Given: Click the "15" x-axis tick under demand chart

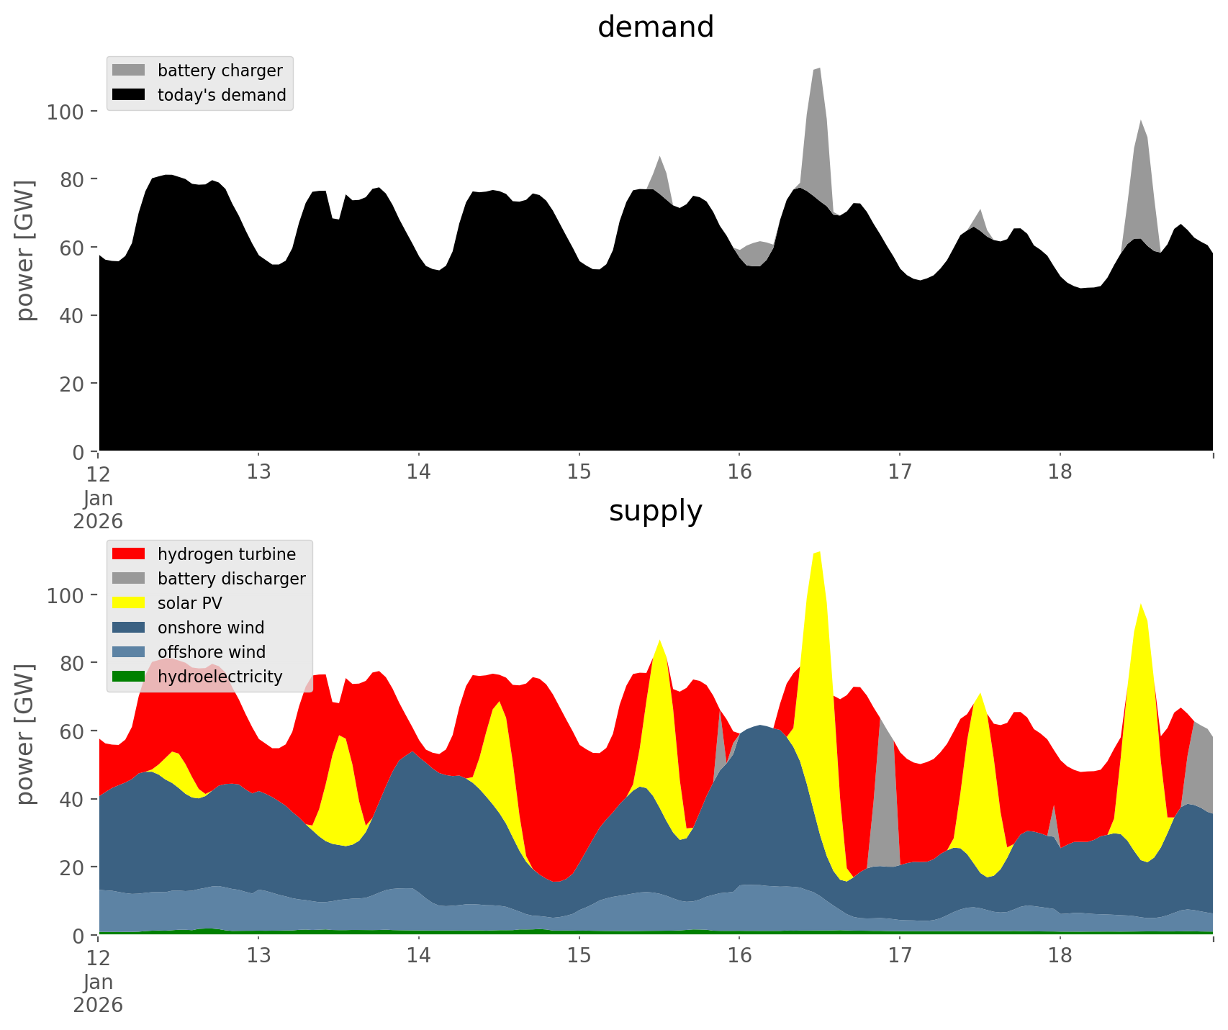Looking at the screenshot, I should [x=579, y=472].
